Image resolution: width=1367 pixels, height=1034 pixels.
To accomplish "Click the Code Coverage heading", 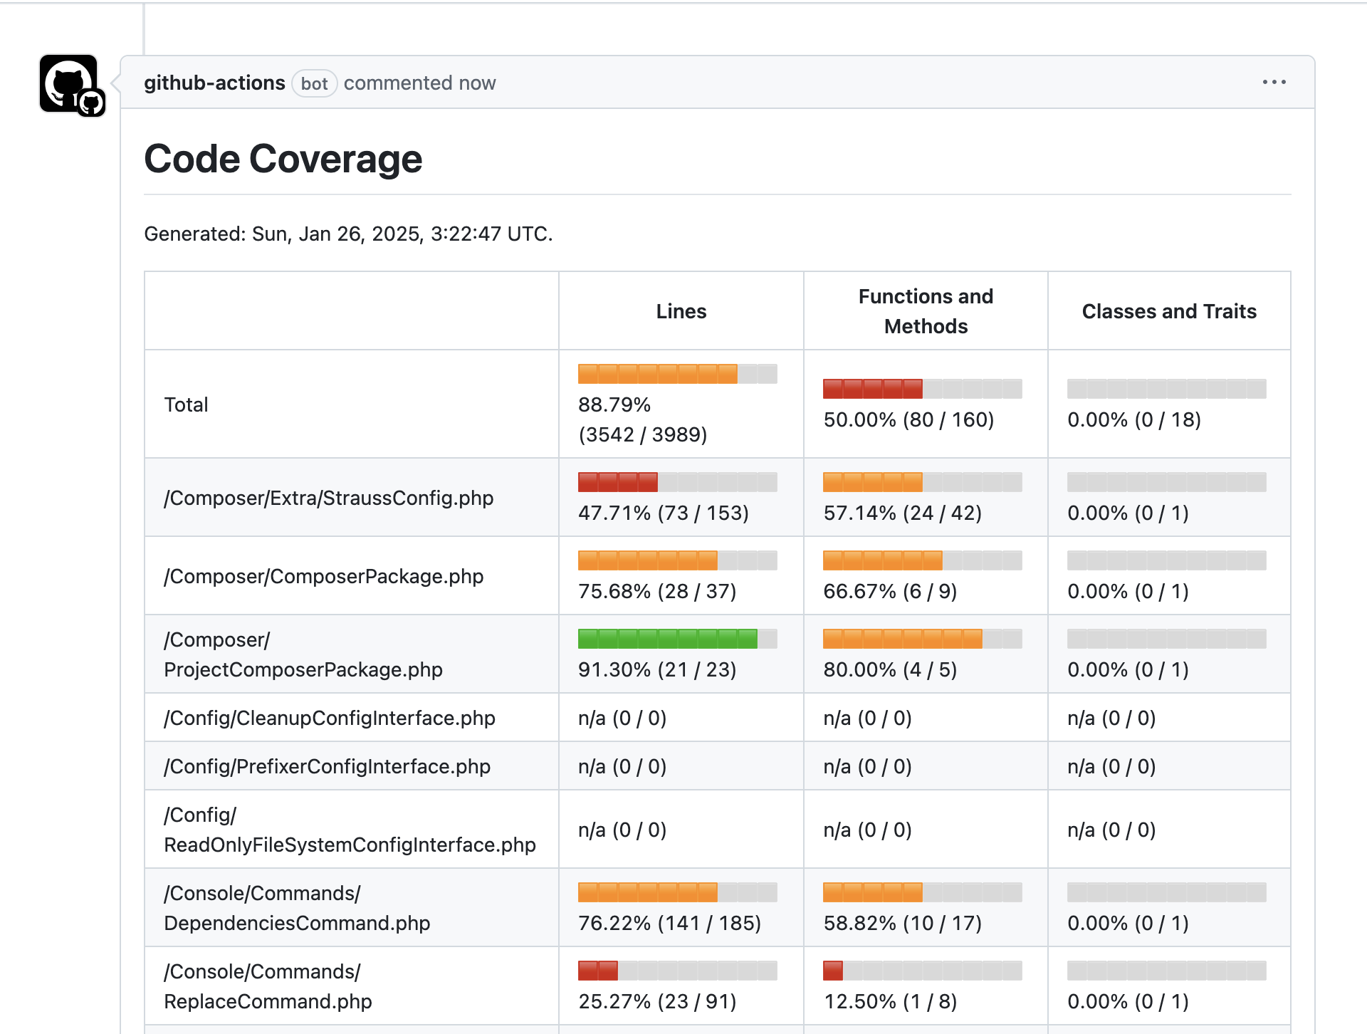I will click(283, 159).
